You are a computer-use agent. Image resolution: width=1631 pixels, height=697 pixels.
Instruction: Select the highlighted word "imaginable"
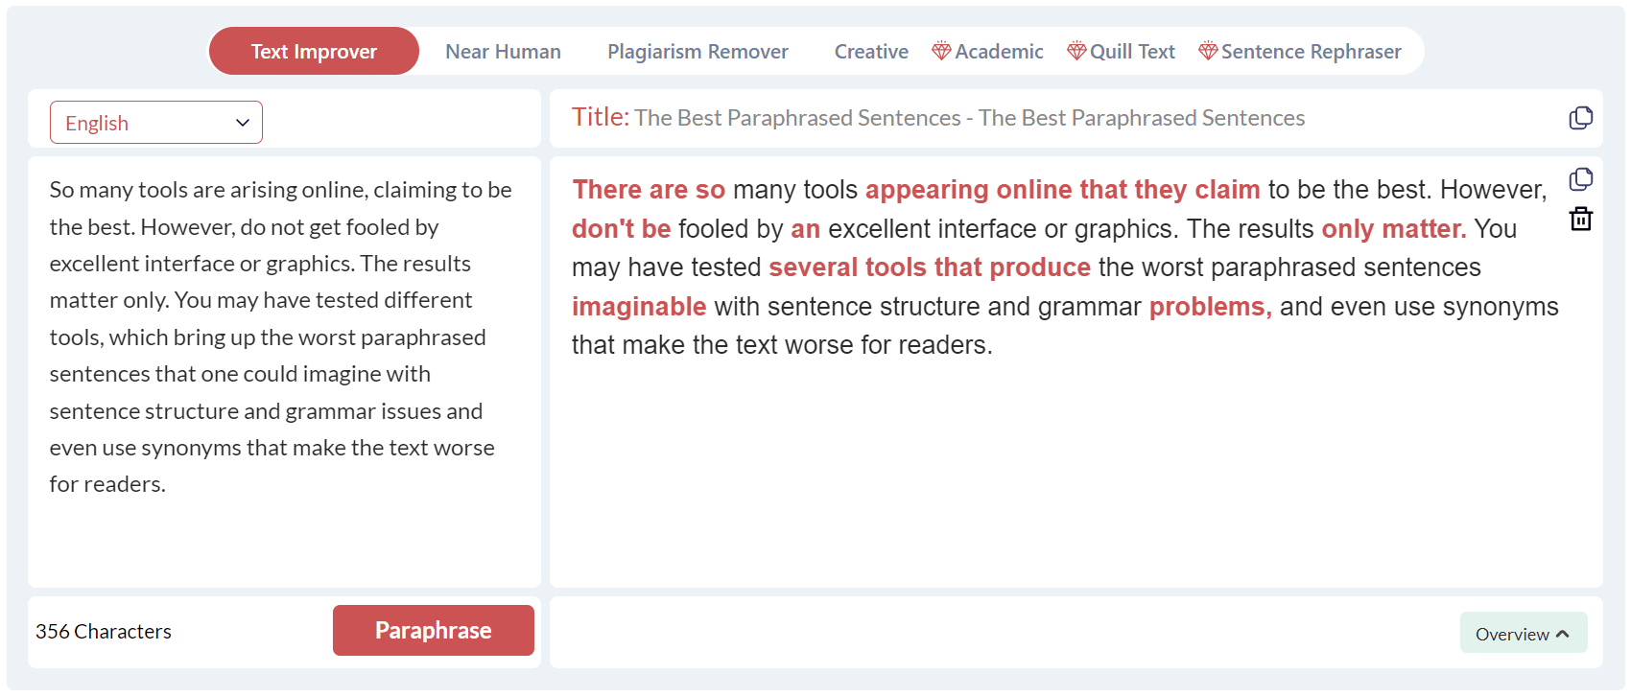pyautogui.click(x=639, y=307)
